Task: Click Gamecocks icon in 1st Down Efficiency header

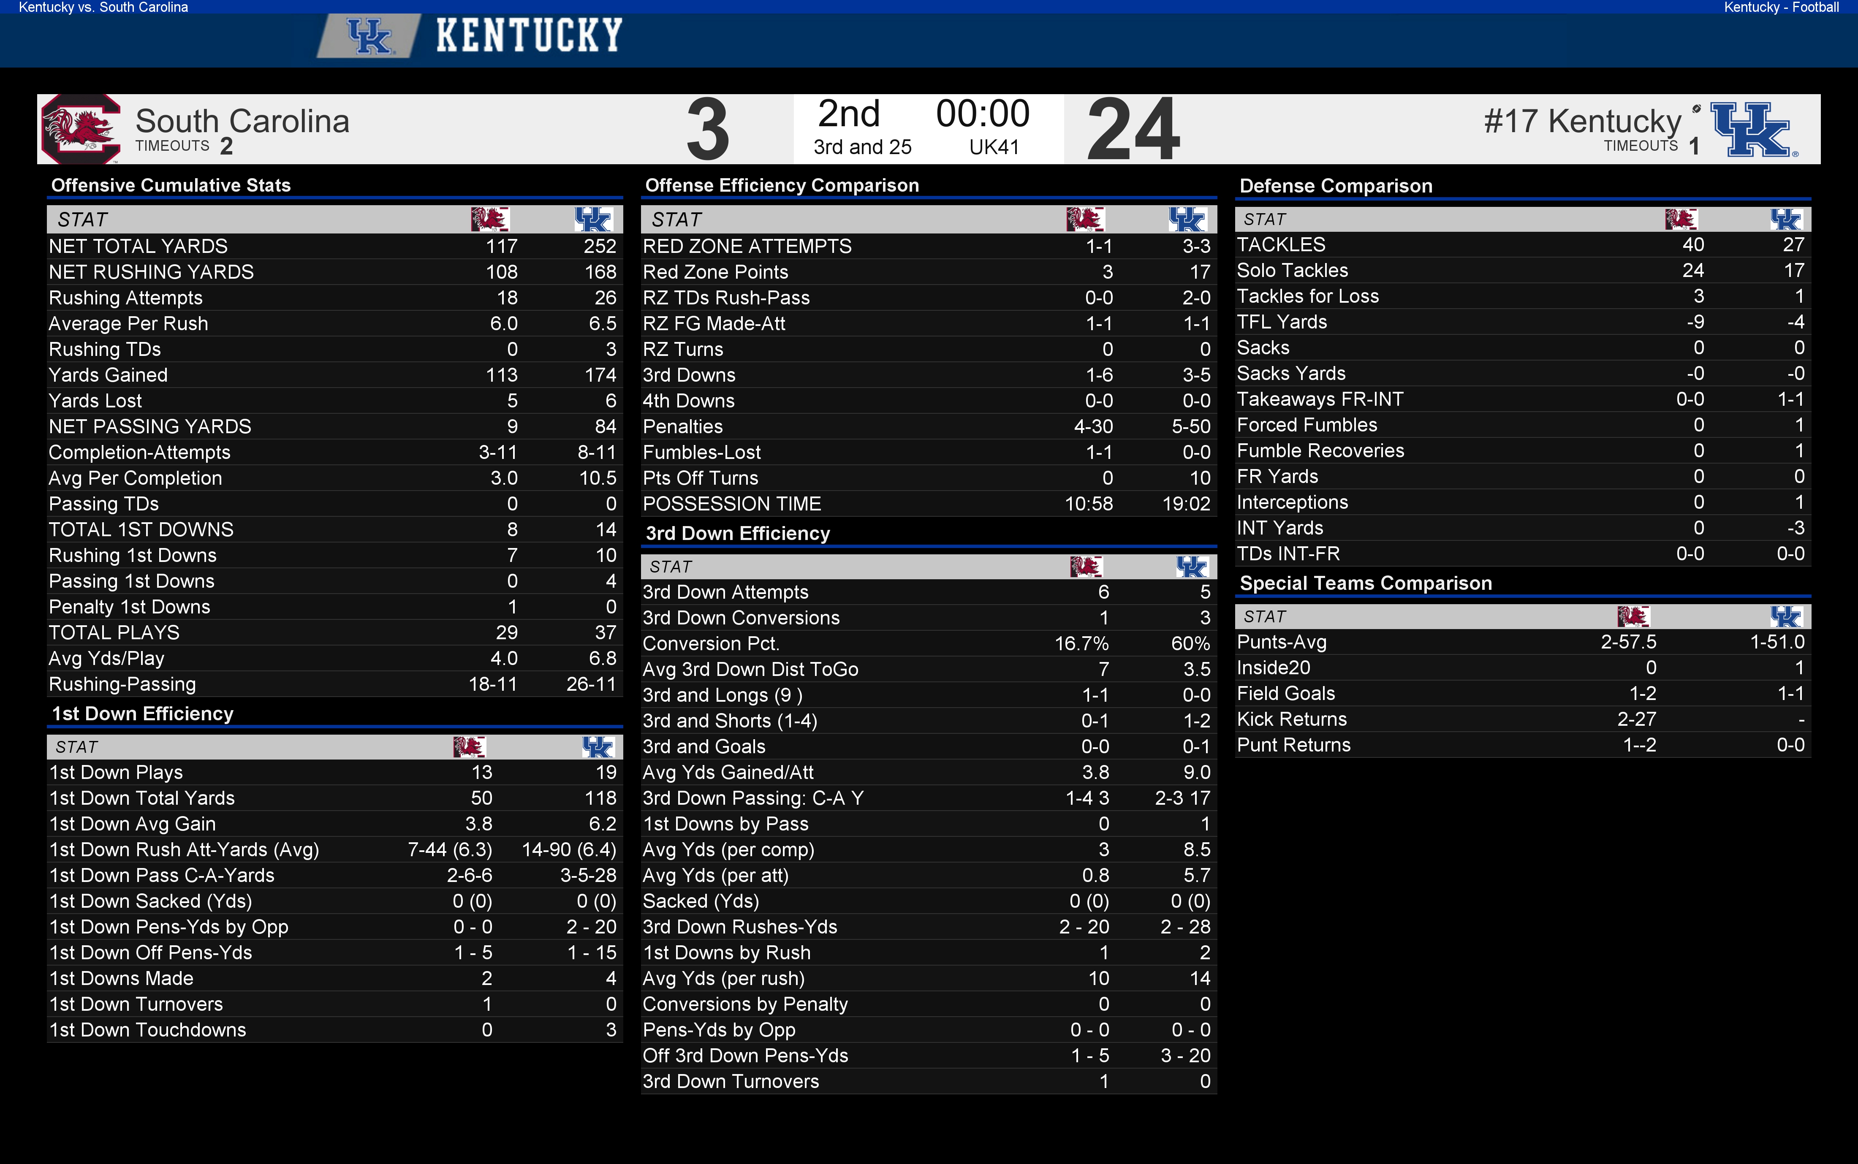Action: tap(469, 747)
